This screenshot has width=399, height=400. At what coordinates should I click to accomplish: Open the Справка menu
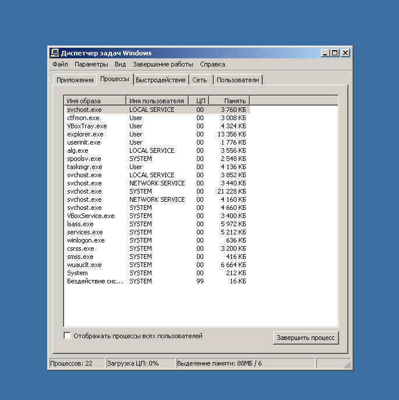coord(213,64)
